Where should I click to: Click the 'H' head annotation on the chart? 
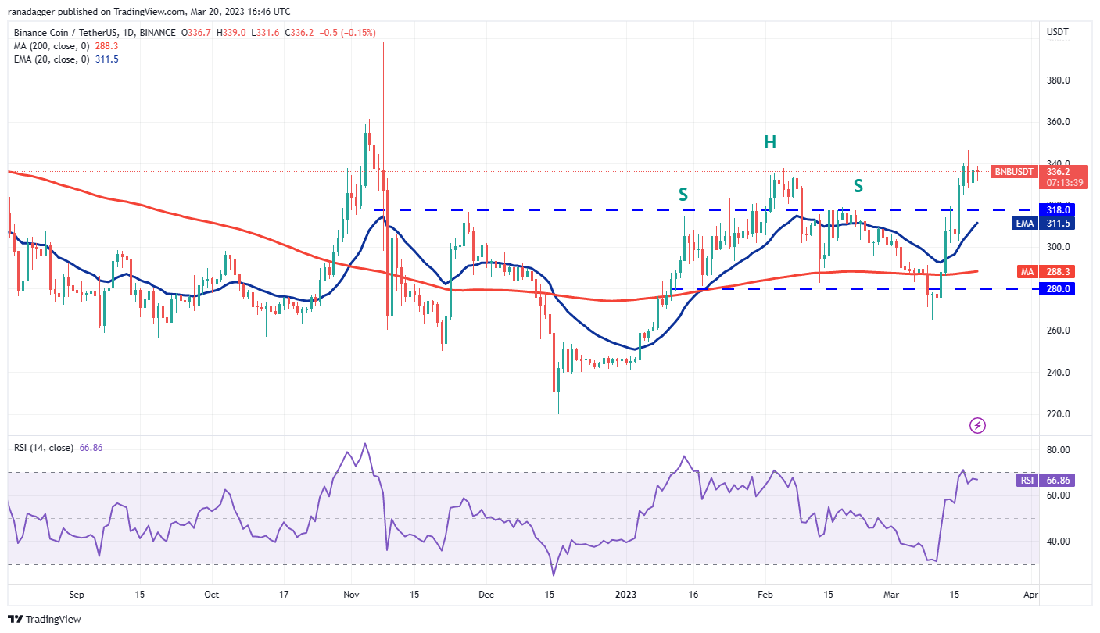pyautogui.click(x=770, y=142)
